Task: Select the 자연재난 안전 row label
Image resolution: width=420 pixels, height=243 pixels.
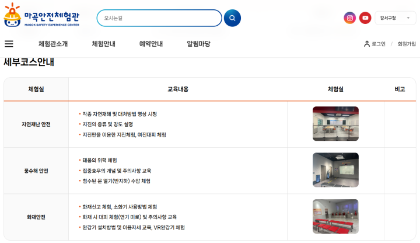Action: coord(36,124)
